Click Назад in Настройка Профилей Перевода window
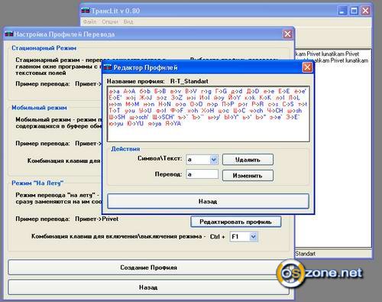This screenshot has height=302, width=382. click(148, 287)
